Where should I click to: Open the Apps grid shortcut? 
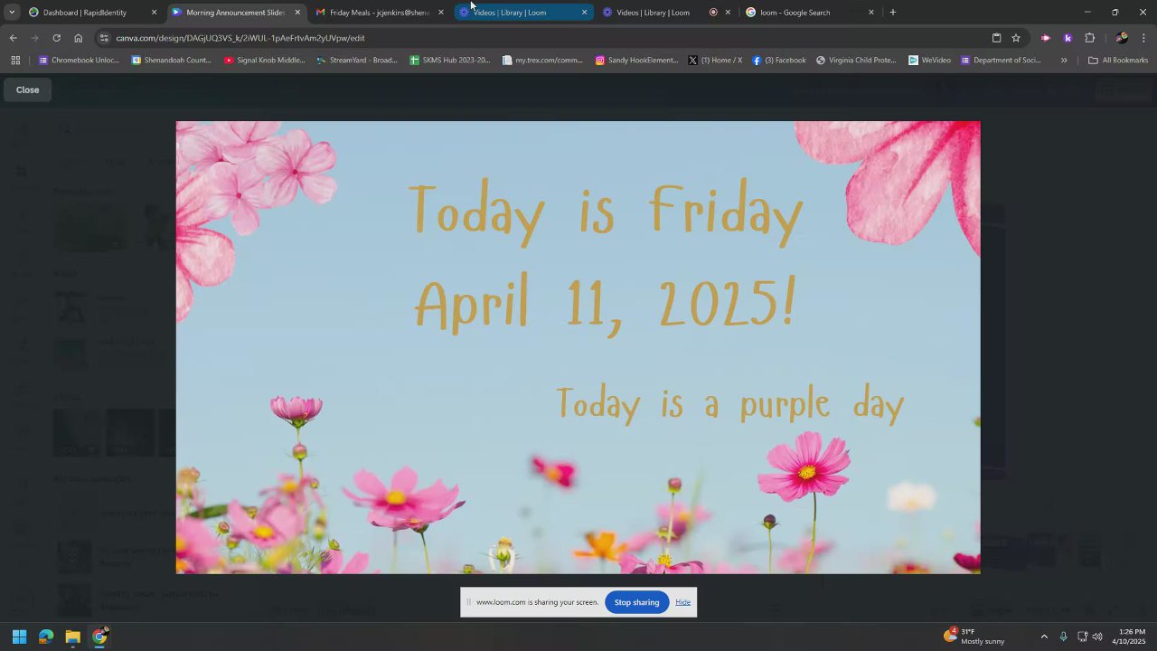[15, 61]
